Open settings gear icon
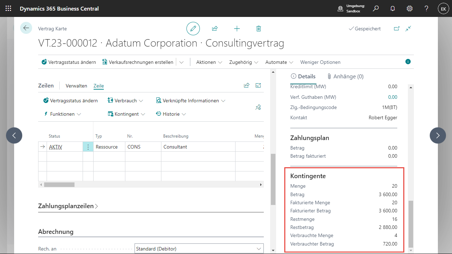 point(410,8)
